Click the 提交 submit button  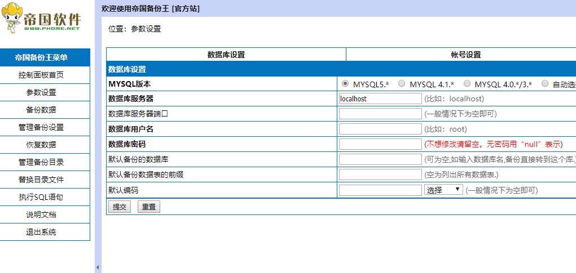pos(120,207)
